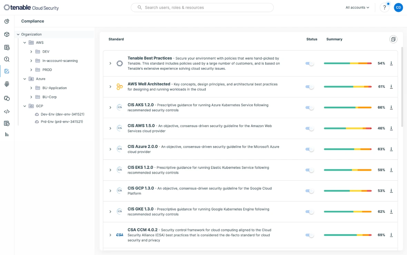Collapse the GCP tree node

pyautogui.click(x=24, y=106)
